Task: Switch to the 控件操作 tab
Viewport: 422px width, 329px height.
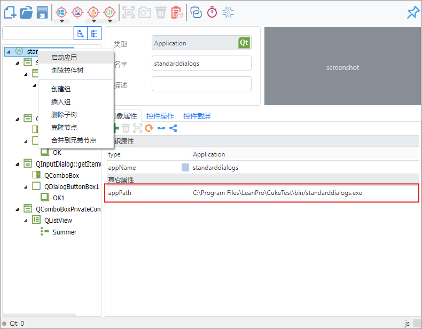Action: [160, 116]
